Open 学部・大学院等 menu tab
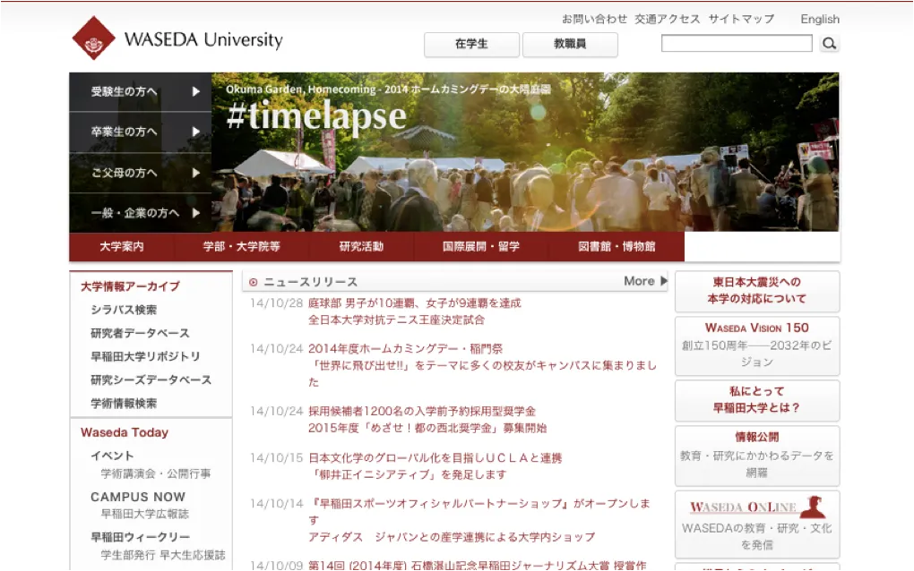Image resolution: width=914 pixels, height=571 pixels. click(x=241, y=247)
